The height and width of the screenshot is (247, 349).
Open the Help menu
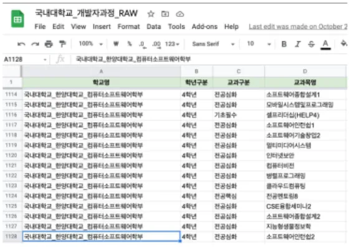pos(231,26)
